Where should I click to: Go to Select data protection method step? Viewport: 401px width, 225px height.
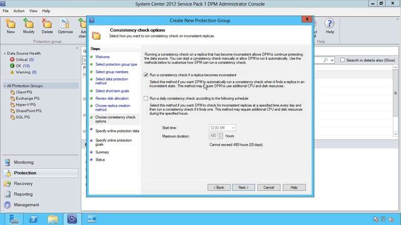pos(112,81)
